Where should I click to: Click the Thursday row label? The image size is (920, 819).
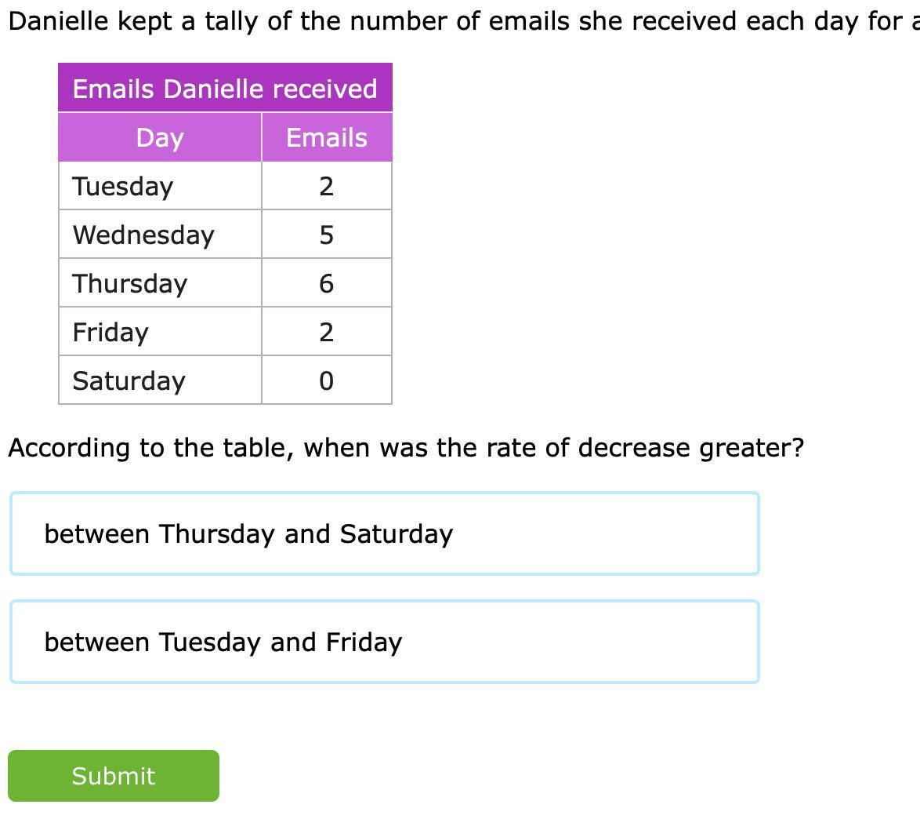129,284
